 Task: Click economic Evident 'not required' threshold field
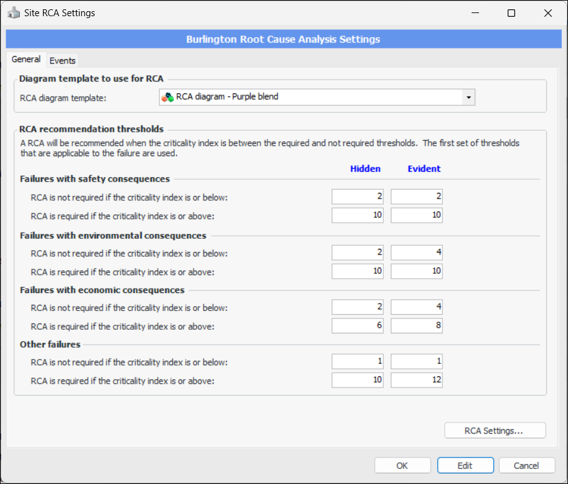417,307
